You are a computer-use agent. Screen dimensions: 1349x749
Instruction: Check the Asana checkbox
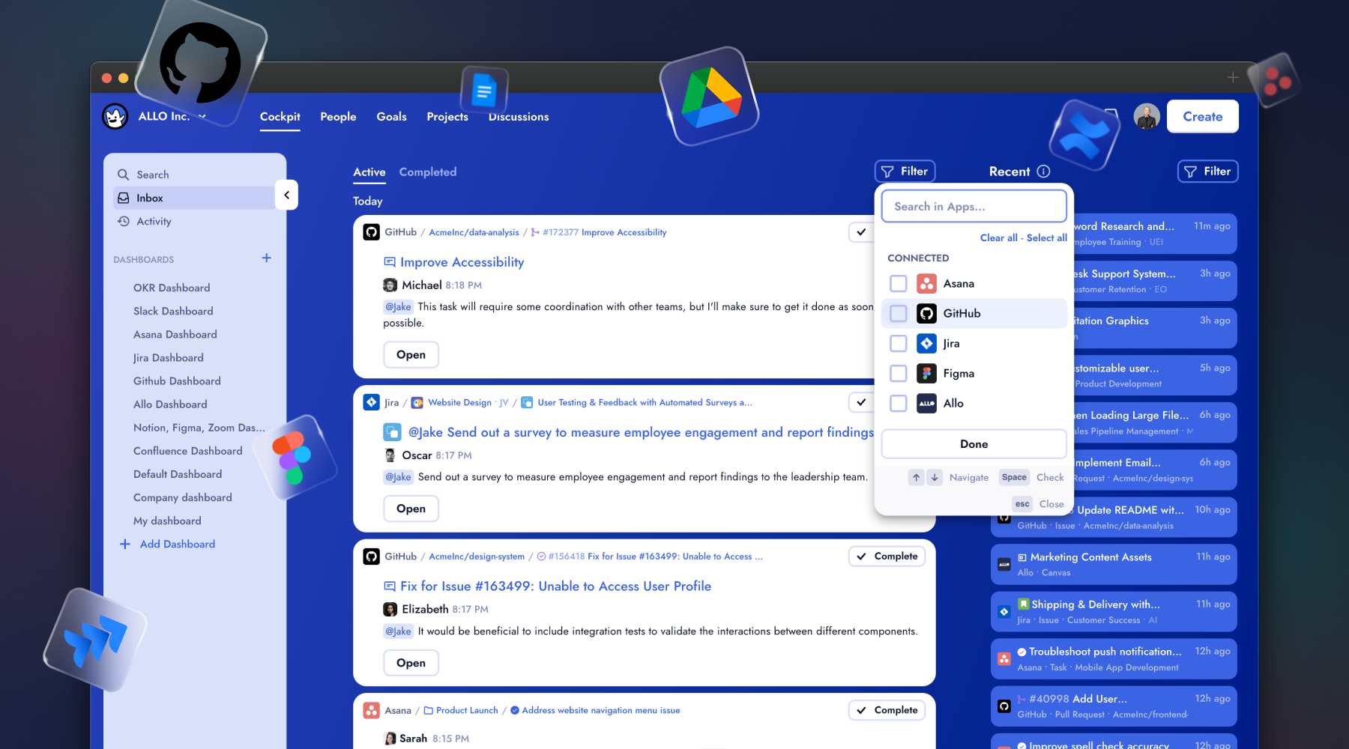898,283
